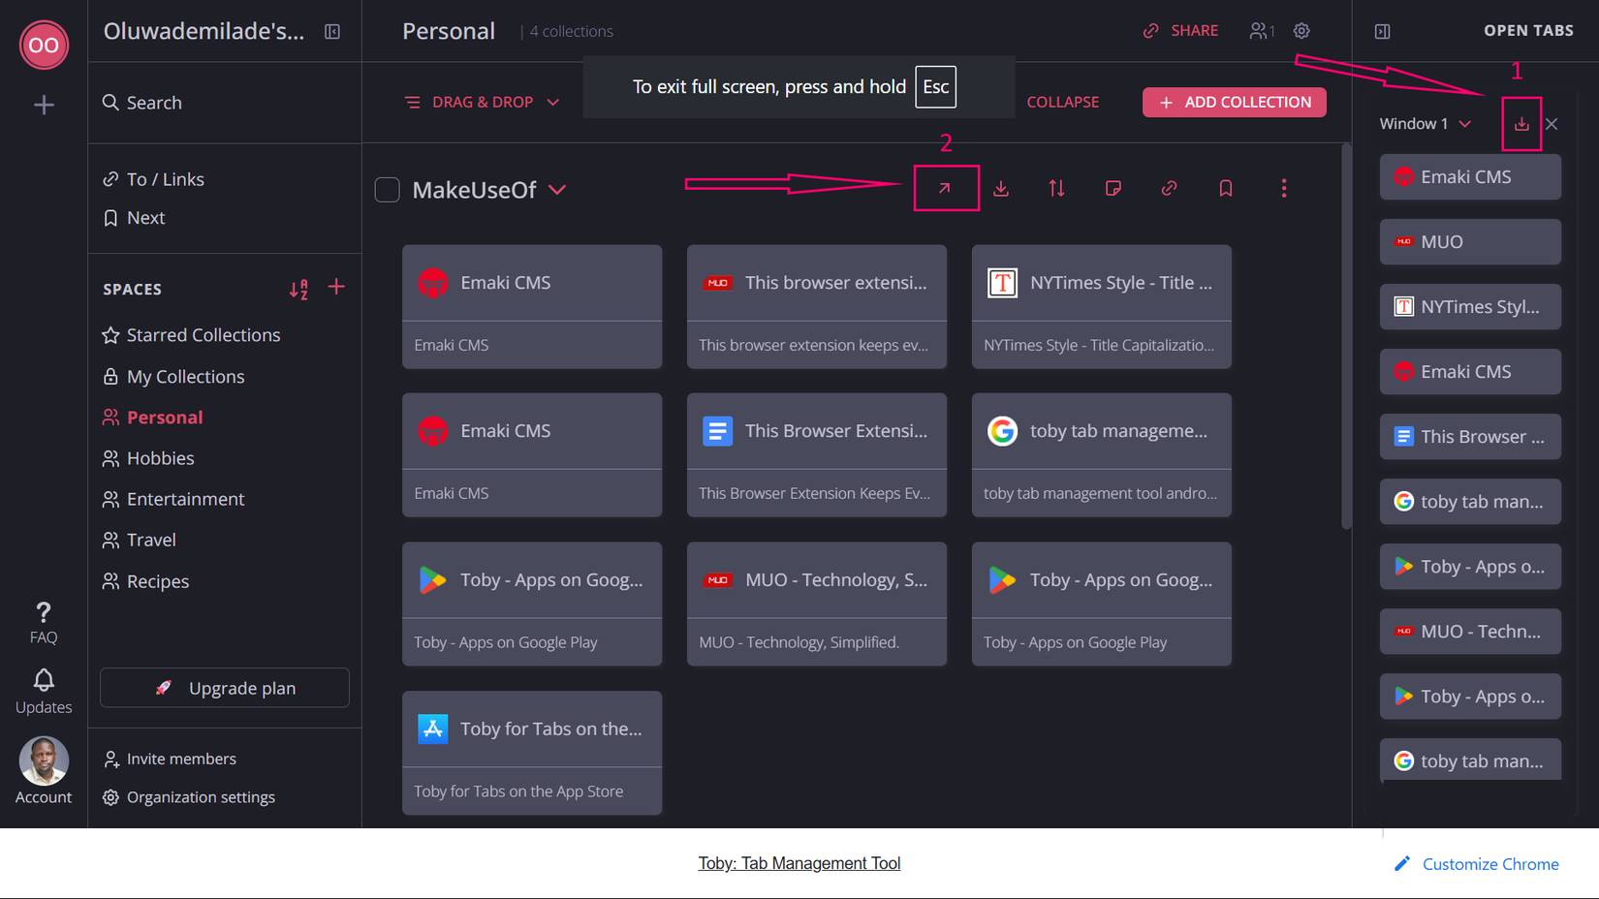This screenshot has width=1599, height=899.
Task: Open My Collections space
Action: click(174, 377)
